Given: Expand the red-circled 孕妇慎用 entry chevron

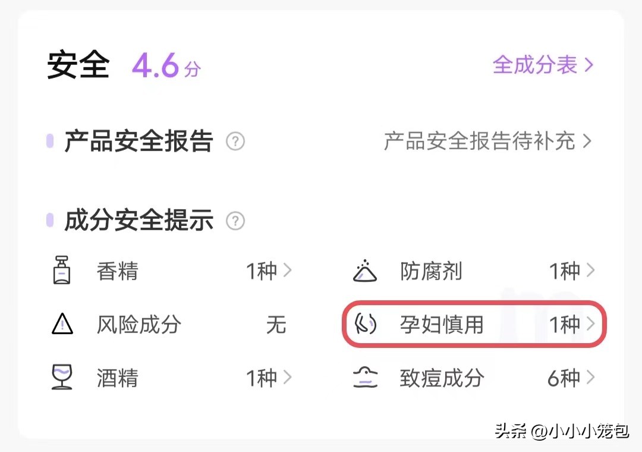Looking at the screenshot, I should (591, 324).
